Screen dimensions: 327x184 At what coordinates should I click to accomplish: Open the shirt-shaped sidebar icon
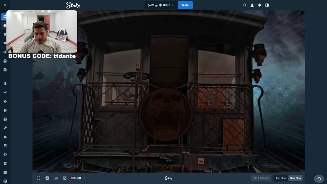[x=5, y=119]
